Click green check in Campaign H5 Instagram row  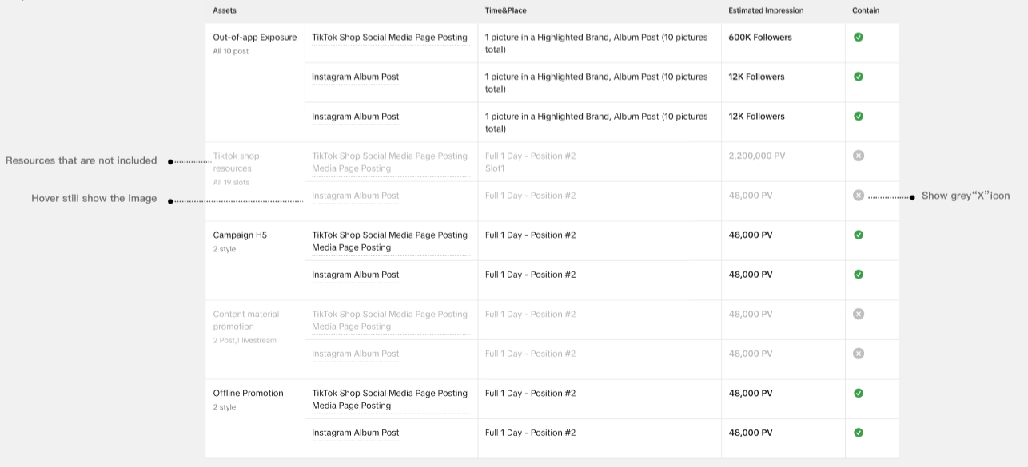tap(858, 275)
